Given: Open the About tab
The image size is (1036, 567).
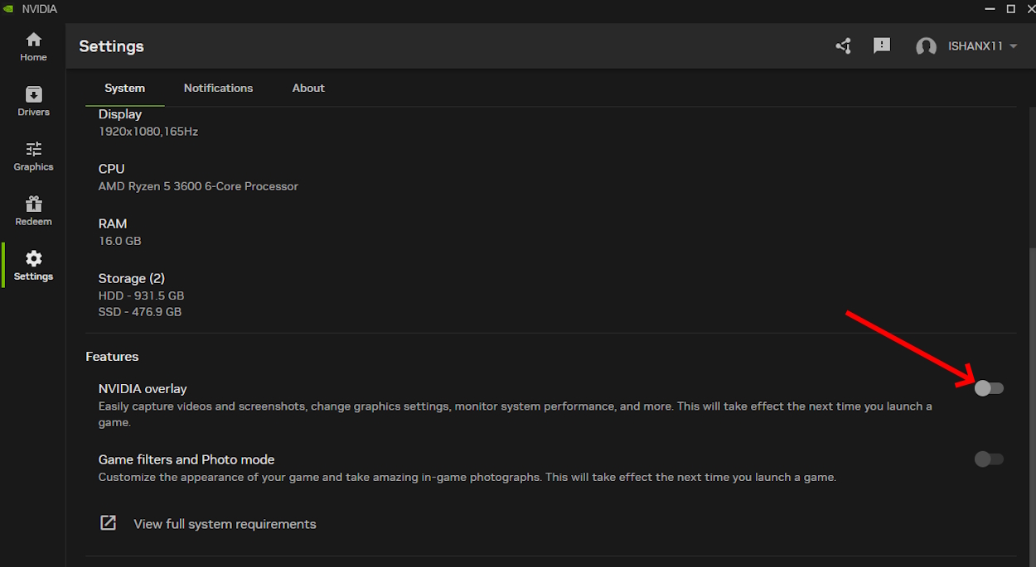Looking at the screenshot, I should tap(308, 88).
